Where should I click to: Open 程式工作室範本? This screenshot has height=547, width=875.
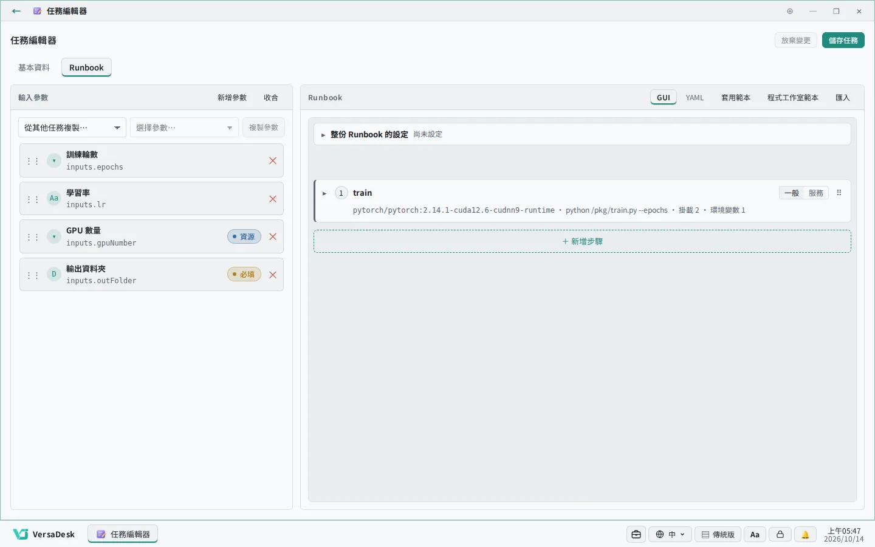[x=793, y=97]
